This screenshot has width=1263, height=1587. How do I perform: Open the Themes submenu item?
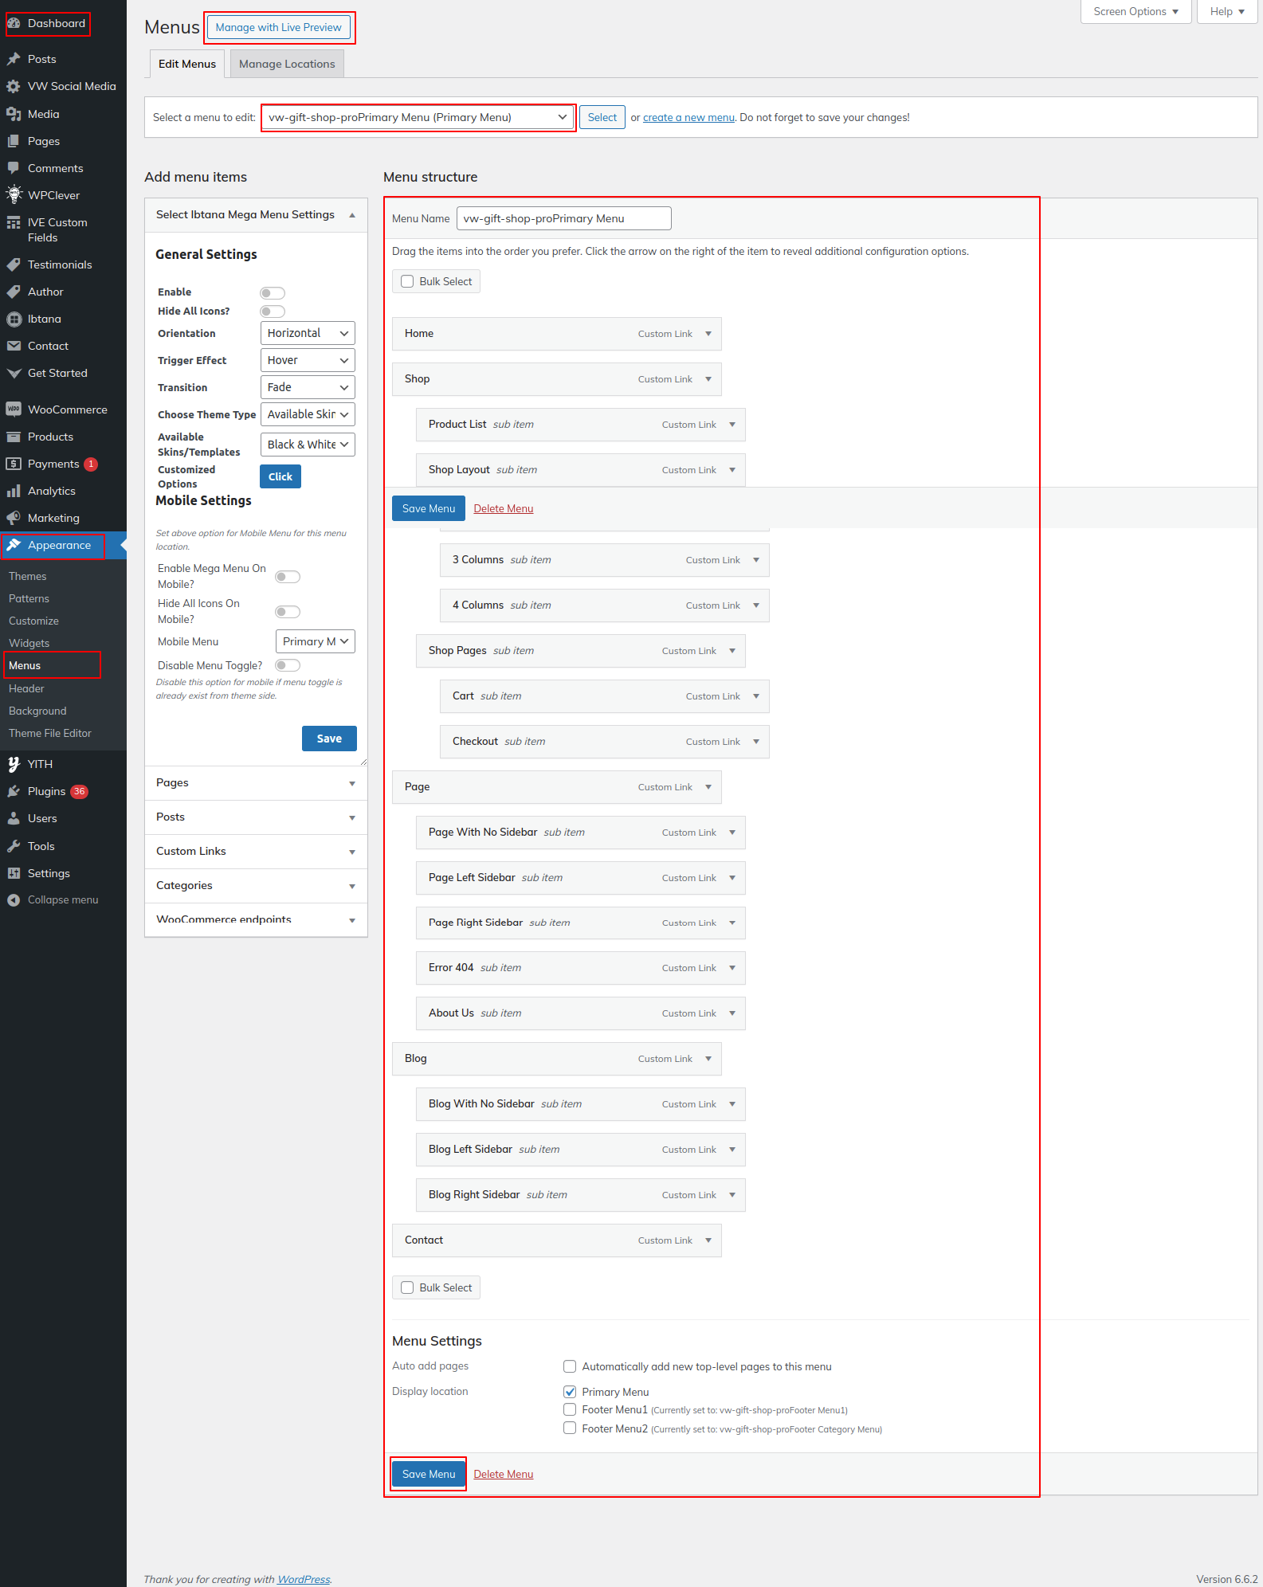pos(28,576)
